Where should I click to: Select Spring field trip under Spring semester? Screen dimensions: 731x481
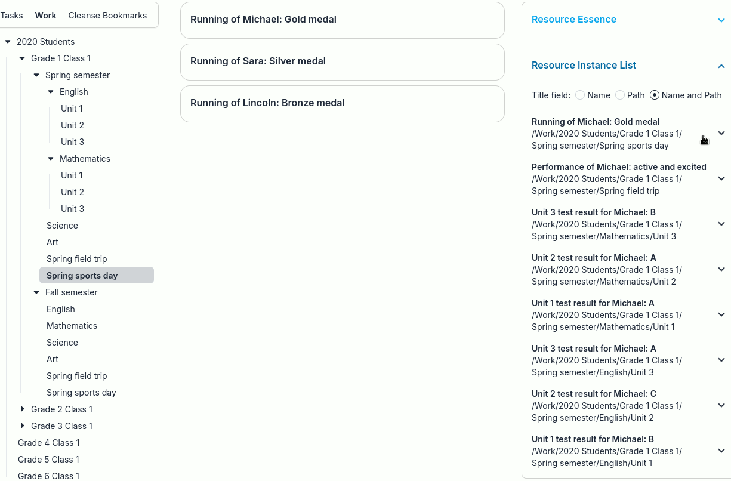[x=77, y=259]
